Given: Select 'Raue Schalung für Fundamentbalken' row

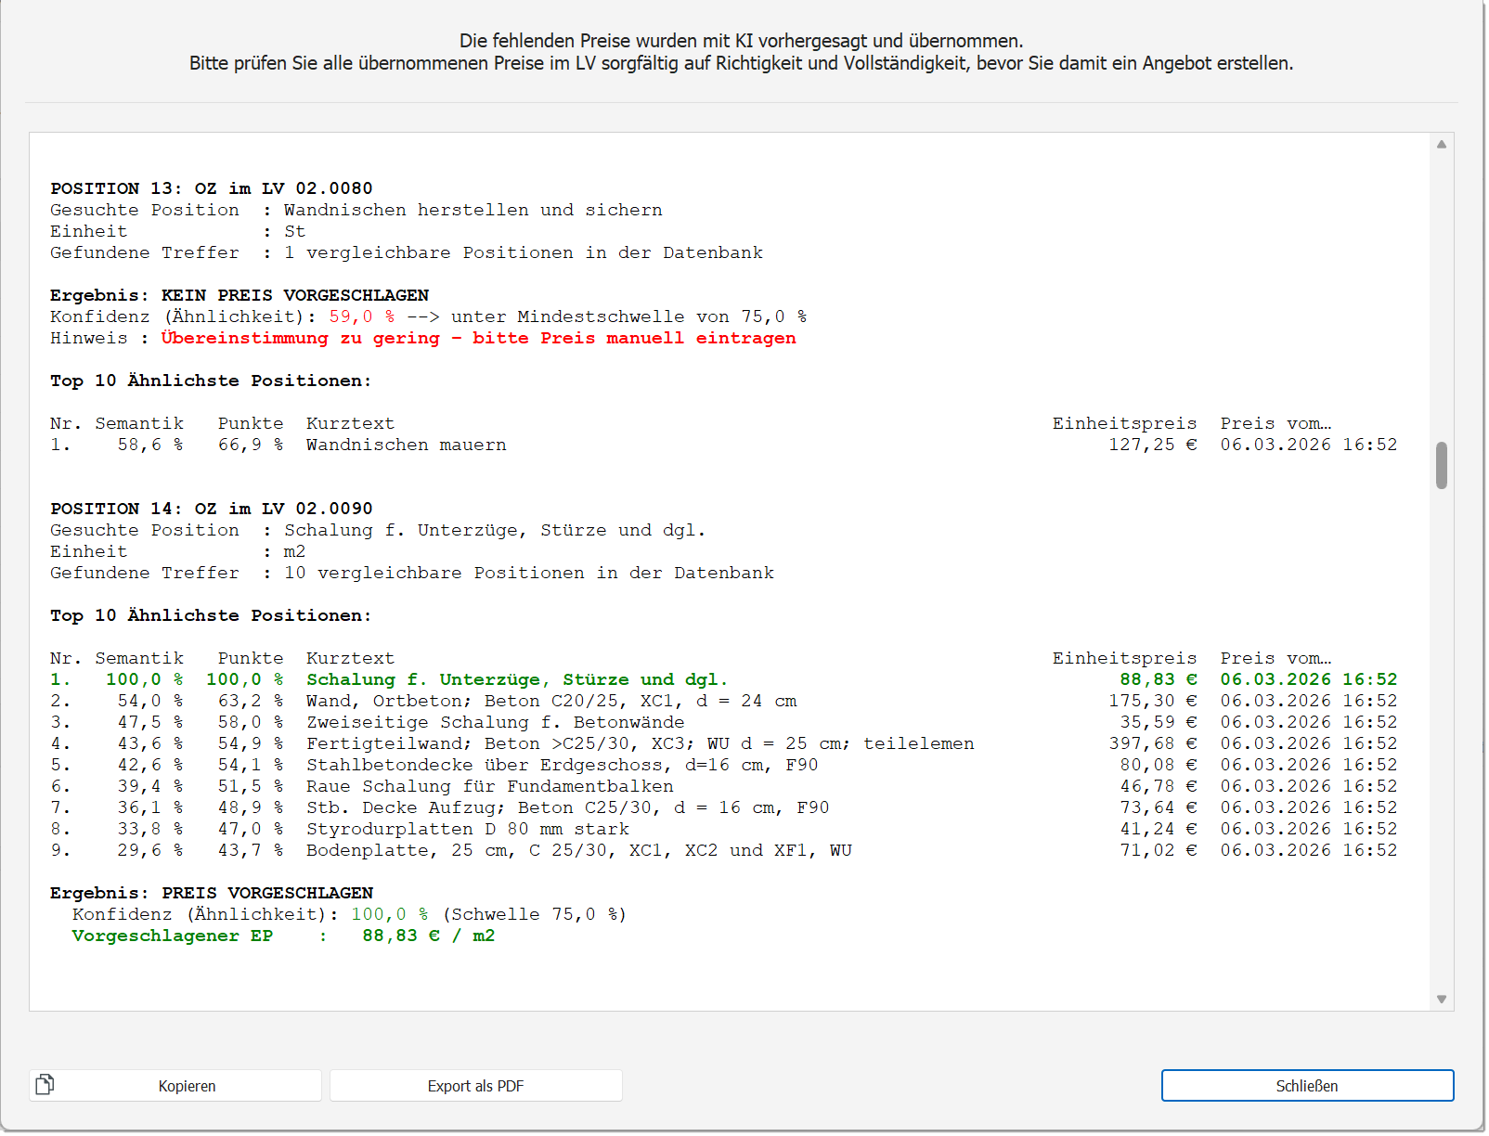Looking at the screenshot, I should click(x=489, y=786).
